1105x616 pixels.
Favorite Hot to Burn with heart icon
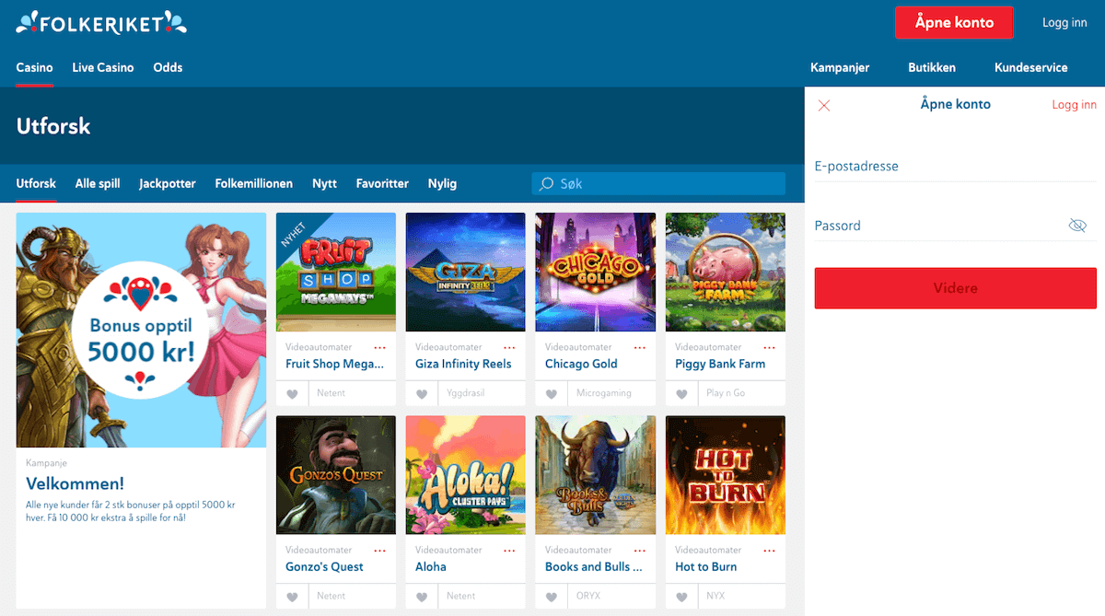point(682,597)
